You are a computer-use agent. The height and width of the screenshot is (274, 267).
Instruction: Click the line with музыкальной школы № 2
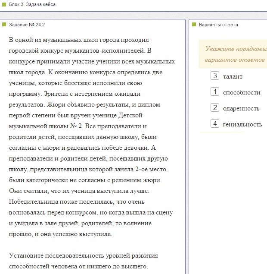point(78,126)
